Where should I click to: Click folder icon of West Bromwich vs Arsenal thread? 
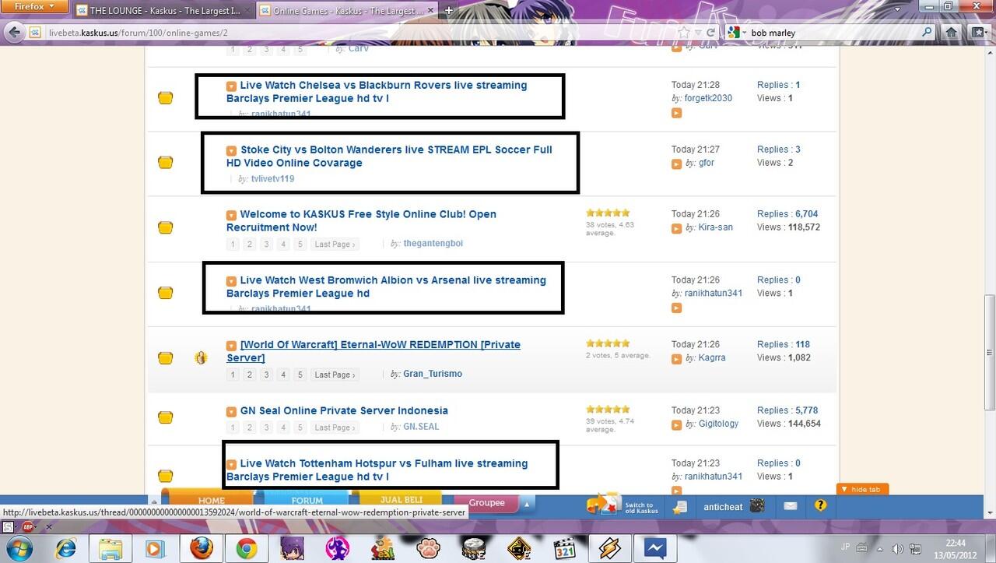click(165, 293)
